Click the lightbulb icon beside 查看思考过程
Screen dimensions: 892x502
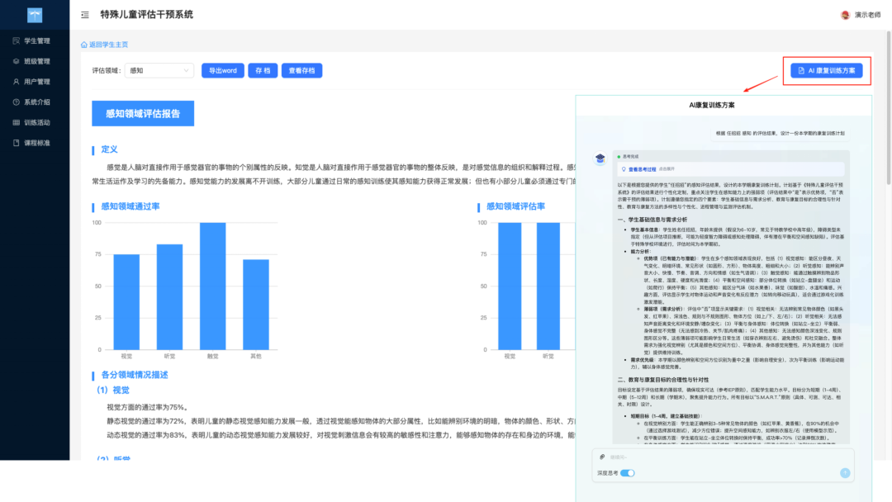tap(624, 169)
